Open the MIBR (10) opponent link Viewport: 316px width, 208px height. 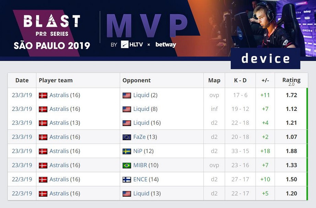[x=146, y=165]
